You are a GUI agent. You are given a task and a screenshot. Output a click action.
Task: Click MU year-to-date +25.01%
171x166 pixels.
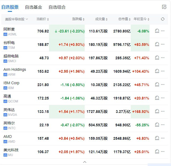click(x=142, y=152)
